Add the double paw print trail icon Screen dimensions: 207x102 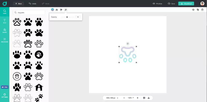(x=39, y=98)
